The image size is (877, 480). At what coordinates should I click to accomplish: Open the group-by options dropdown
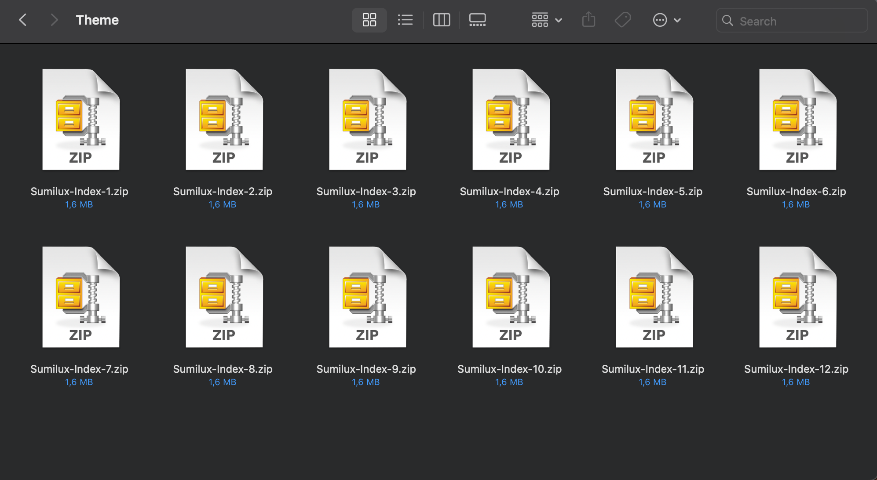coord(547,20)
